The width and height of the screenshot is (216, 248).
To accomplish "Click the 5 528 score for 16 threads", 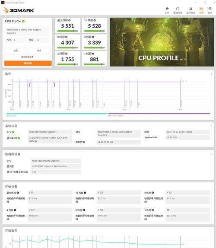I will point(95,26).
